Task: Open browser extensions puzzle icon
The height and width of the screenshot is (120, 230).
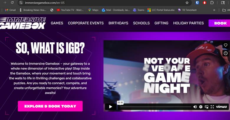Action: click(212, 3)
